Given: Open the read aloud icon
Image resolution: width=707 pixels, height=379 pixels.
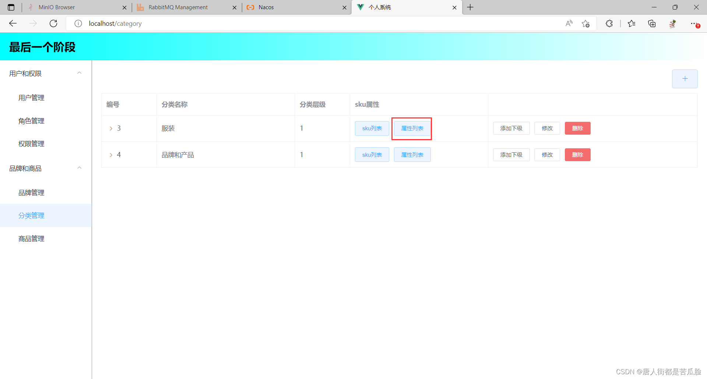Looking at the screenshot, I should 569,24.
